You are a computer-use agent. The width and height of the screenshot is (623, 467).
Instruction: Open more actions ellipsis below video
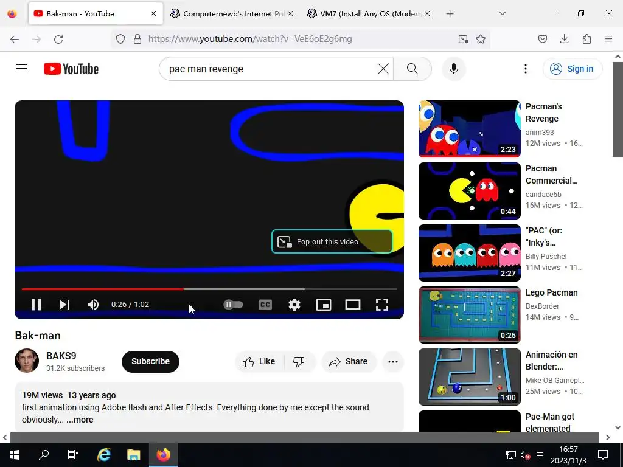point(393,361)
